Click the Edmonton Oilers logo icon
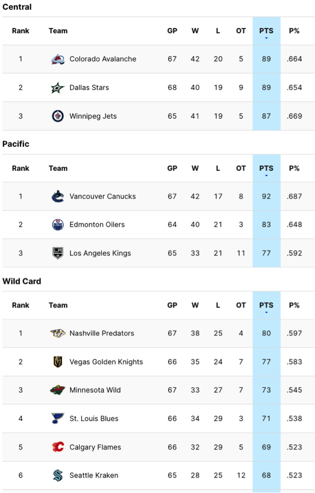 (58, 225)
